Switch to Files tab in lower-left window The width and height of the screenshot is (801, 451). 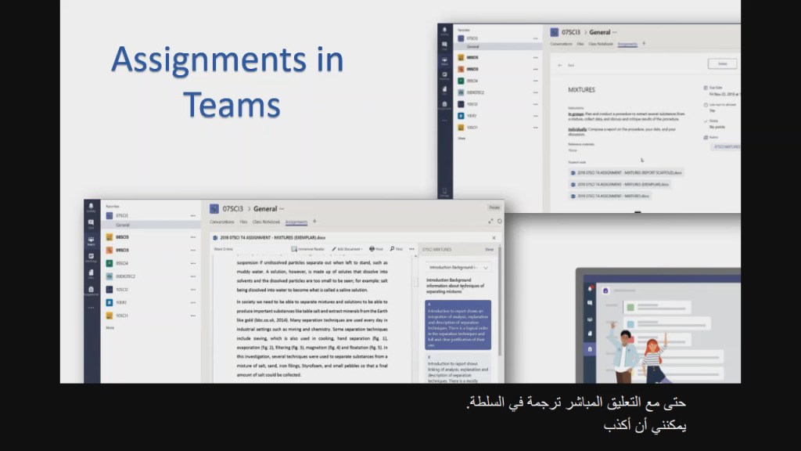[243, 222]
